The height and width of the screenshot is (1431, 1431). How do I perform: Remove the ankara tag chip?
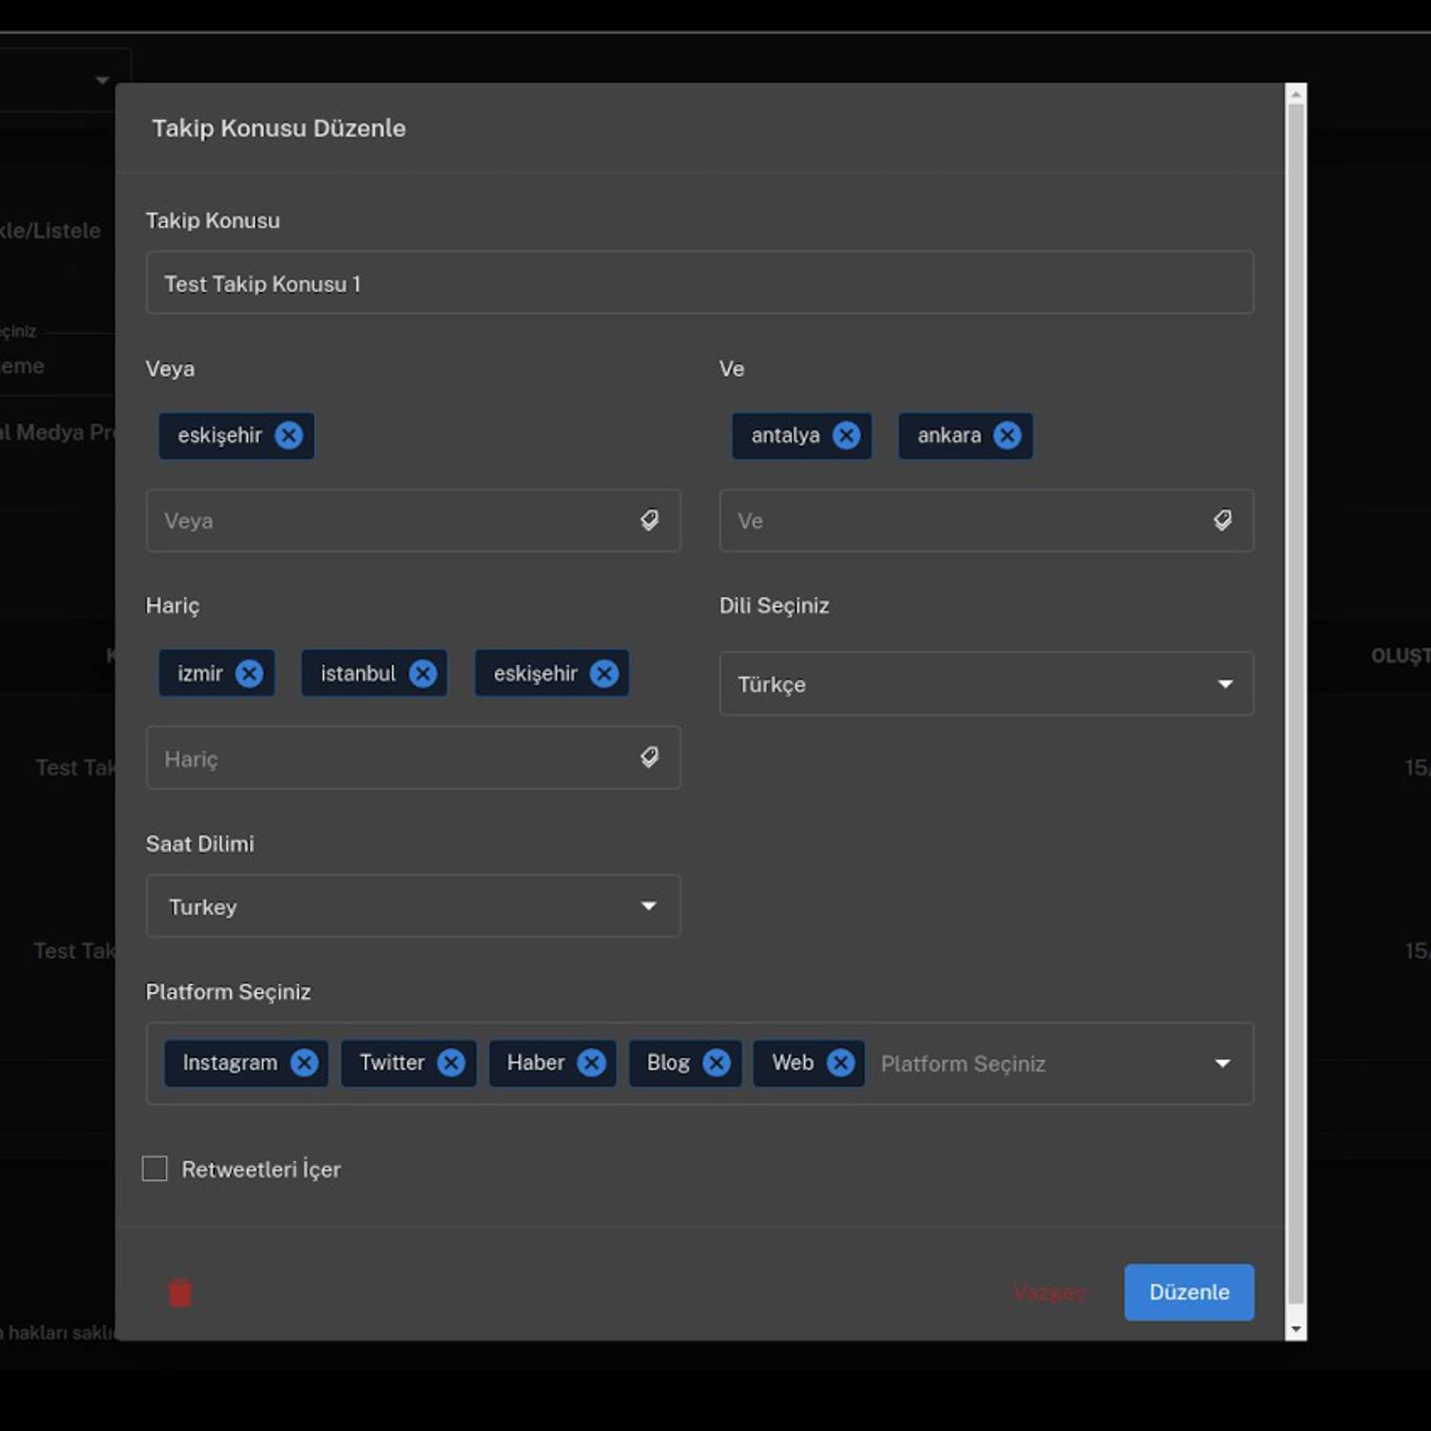tap(1006, 436)
